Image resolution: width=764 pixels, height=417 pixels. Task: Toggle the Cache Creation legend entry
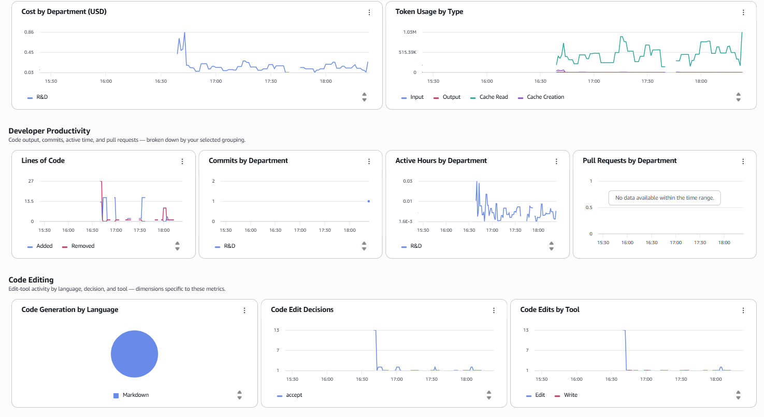tap(541, 97)
